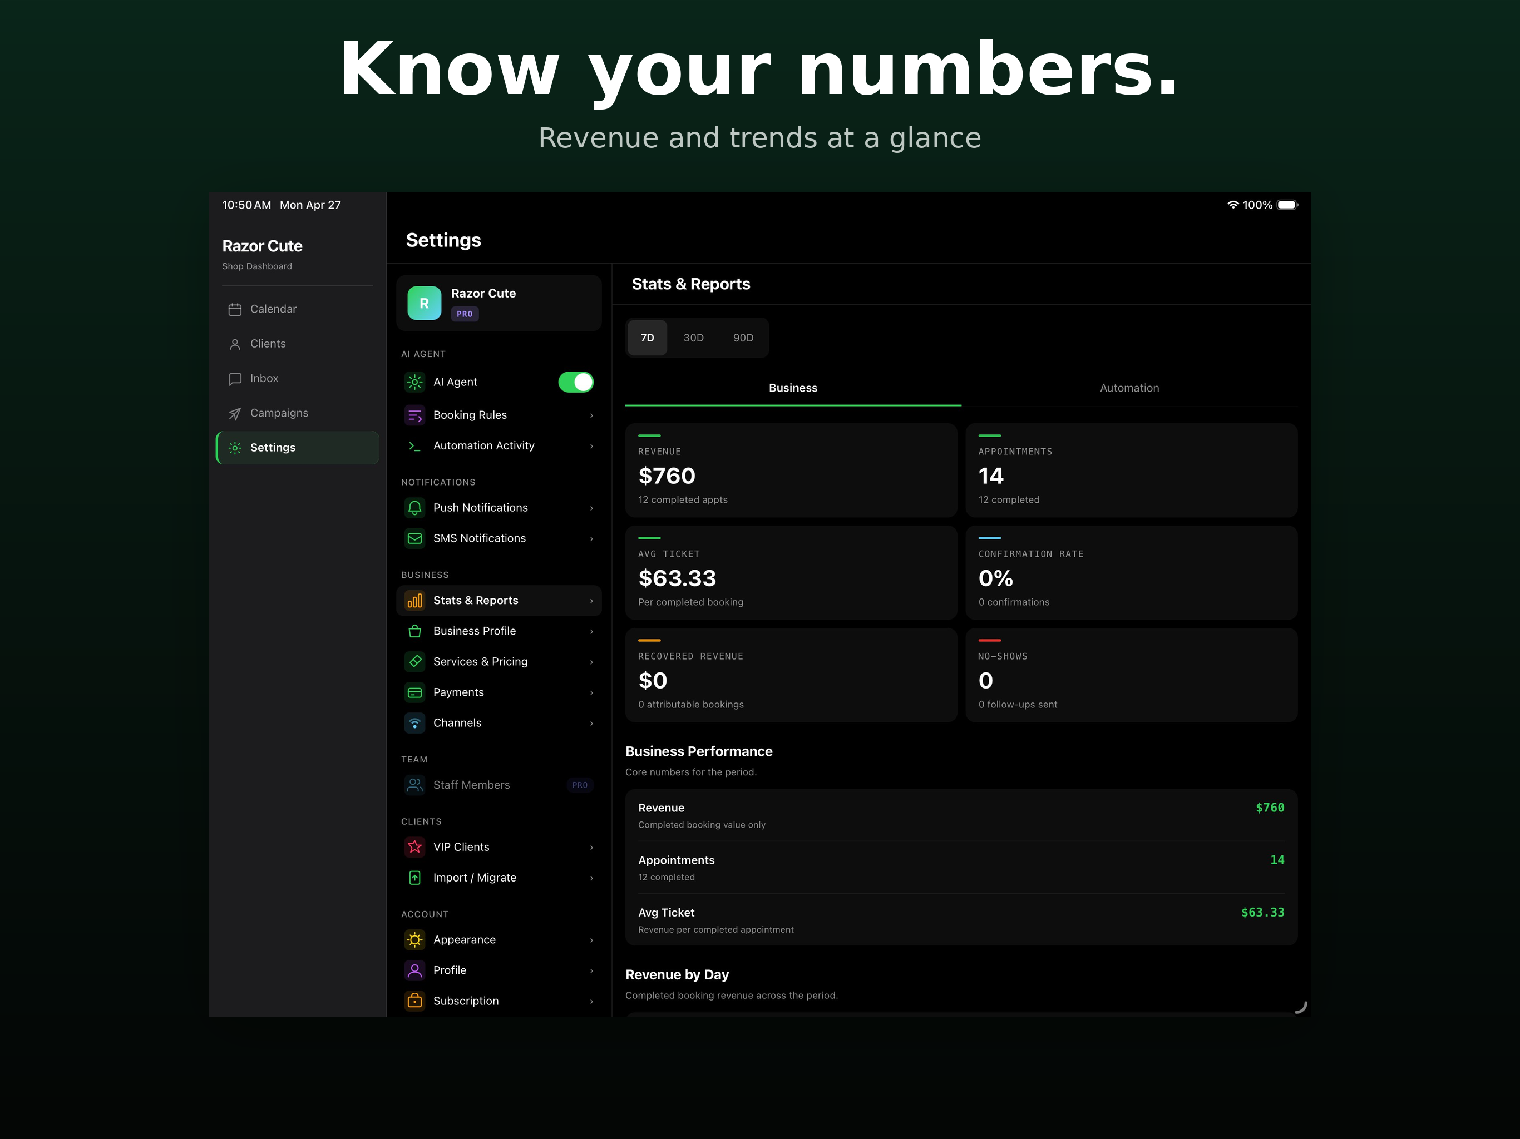Screen dimensions: 1520x1139
Task: Expand Channels chevron
Action: pos(591,724)
